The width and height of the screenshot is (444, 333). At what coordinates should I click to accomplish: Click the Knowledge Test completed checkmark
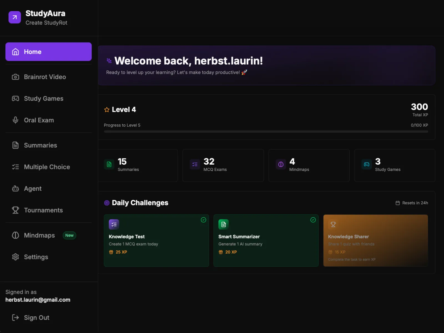tap(203, 220)
